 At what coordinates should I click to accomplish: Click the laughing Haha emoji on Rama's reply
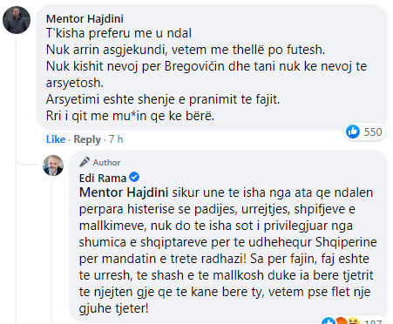point(353,321)
